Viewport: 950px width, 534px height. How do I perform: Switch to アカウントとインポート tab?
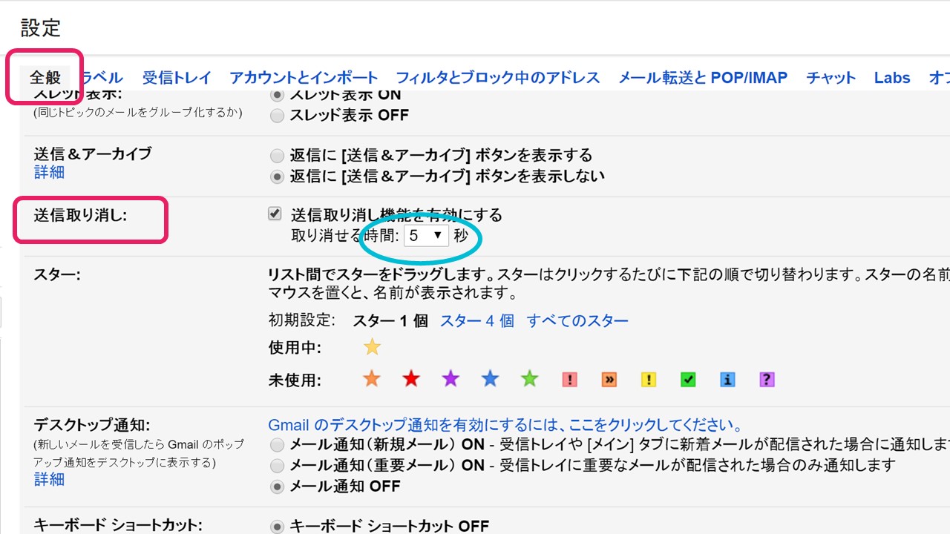point(304,77)
